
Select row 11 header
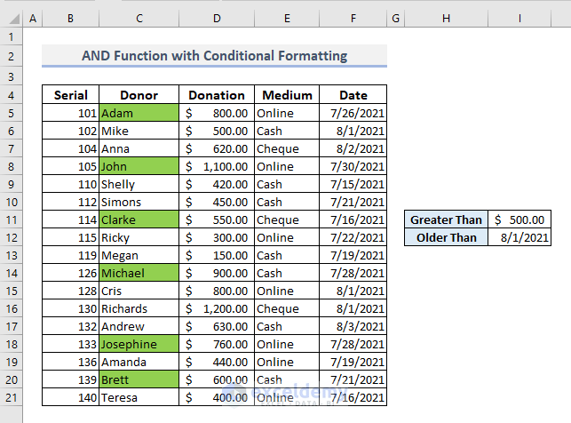12,219
